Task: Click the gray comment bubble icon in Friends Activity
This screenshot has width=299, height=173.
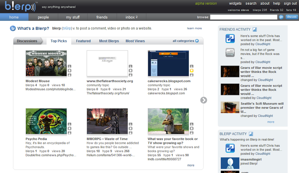Action: click(230, 52)
